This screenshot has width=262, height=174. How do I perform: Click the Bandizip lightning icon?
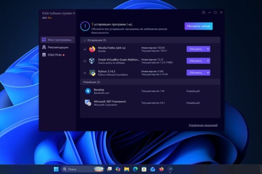(x=88, y=91)
